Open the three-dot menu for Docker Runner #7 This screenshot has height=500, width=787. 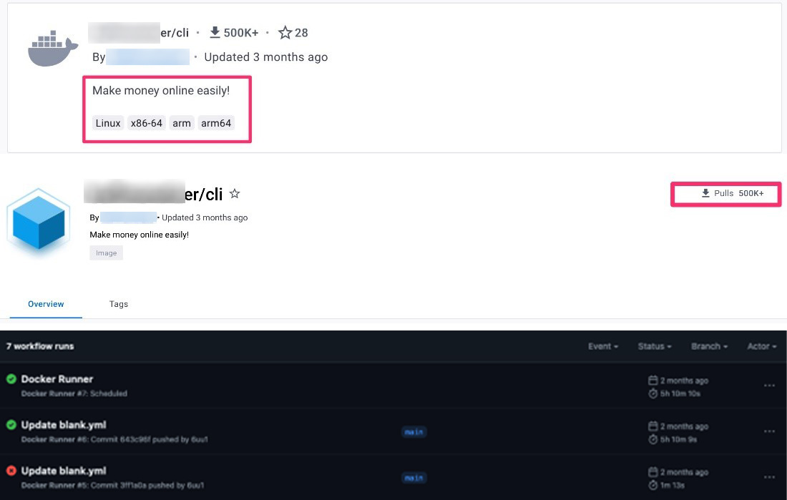(769, 386)
